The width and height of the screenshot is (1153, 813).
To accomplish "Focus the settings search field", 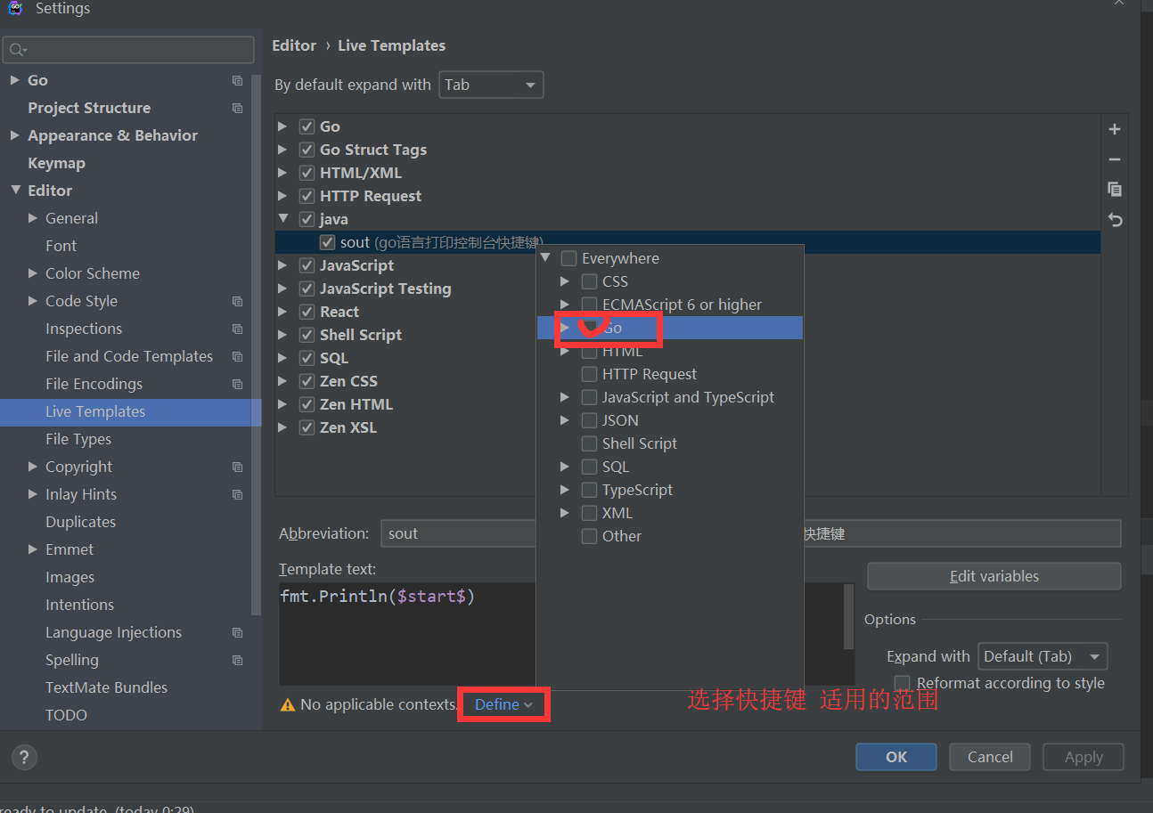I will tap(128, 50).
